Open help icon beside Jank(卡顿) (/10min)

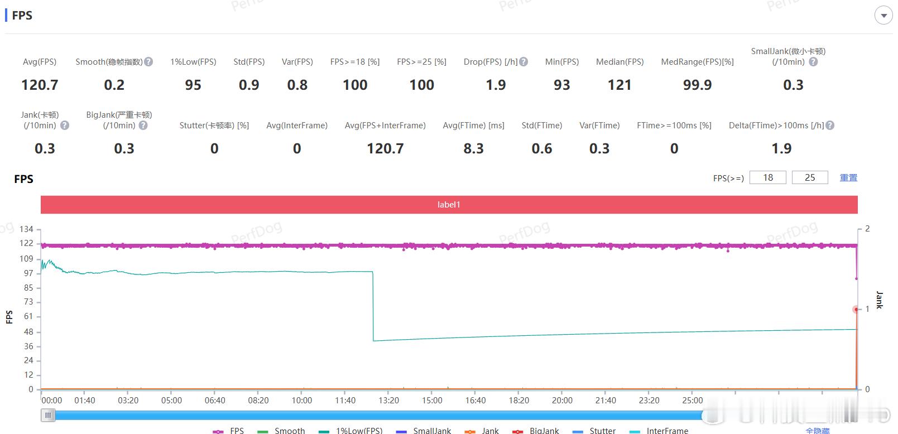[65, 126]
